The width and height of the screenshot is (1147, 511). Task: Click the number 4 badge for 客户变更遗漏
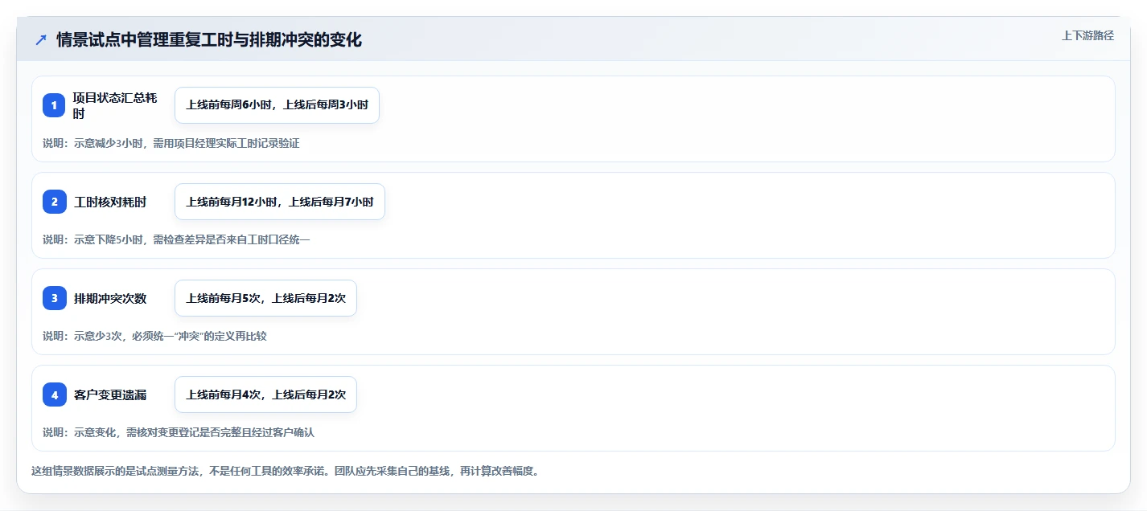coord(54,394)
